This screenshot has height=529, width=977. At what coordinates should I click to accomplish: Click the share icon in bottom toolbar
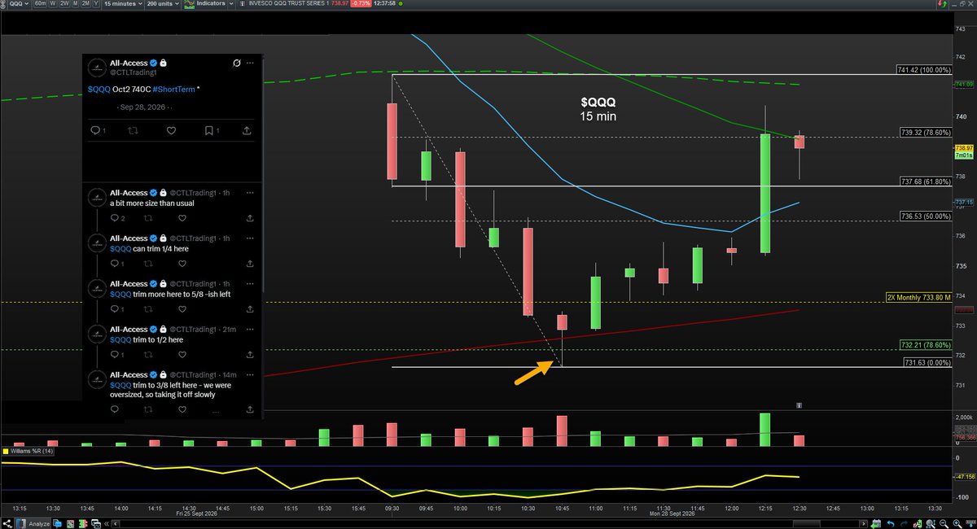pyautogui.click(x=7, y=523)
